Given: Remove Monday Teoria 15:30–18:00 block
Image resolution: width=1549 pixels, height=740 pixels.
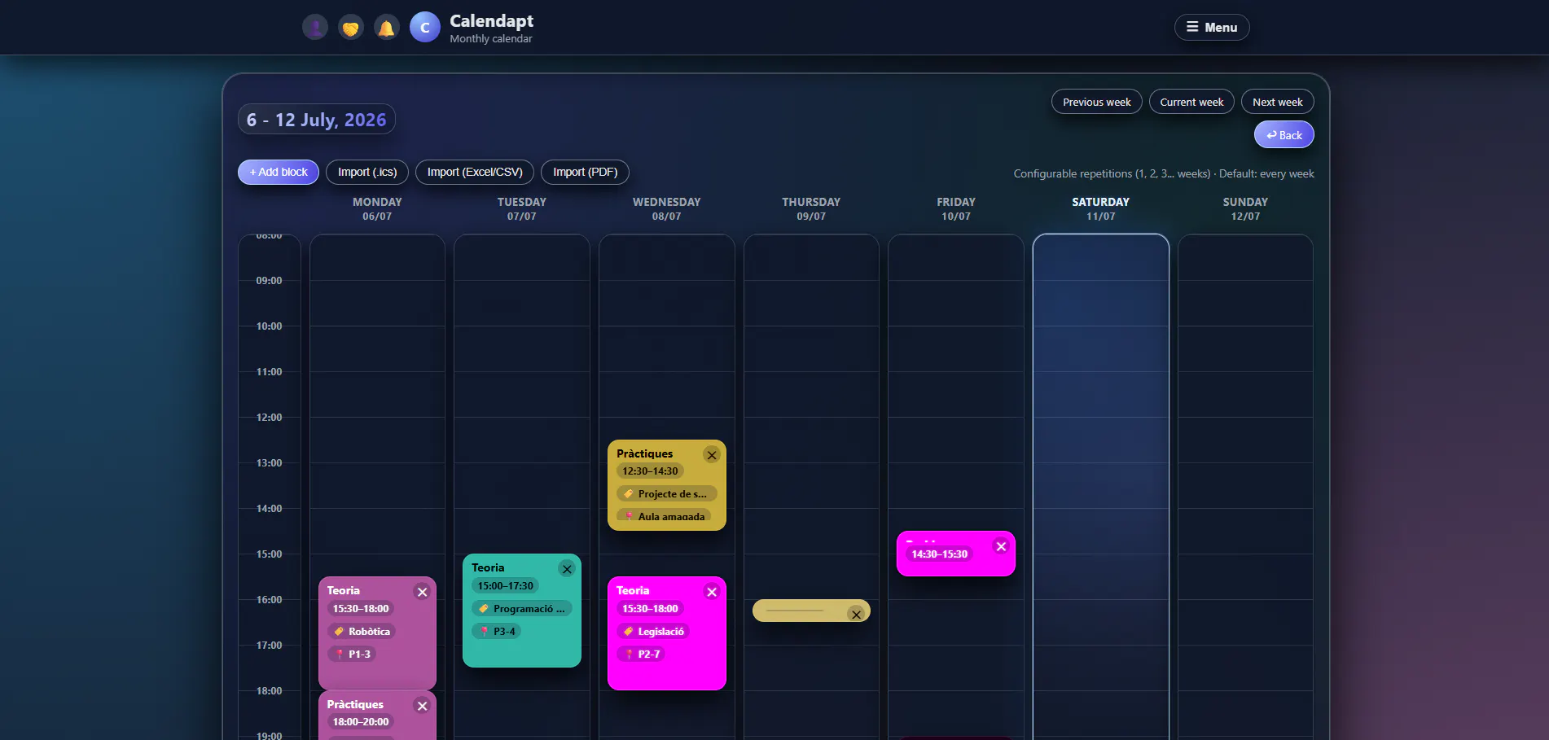Looking at the screenshot, I should 422,592.
